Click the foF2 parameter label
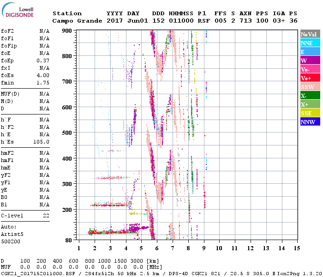Image resolution: width=323 pixels, height=277 pixels. (7, 31)
